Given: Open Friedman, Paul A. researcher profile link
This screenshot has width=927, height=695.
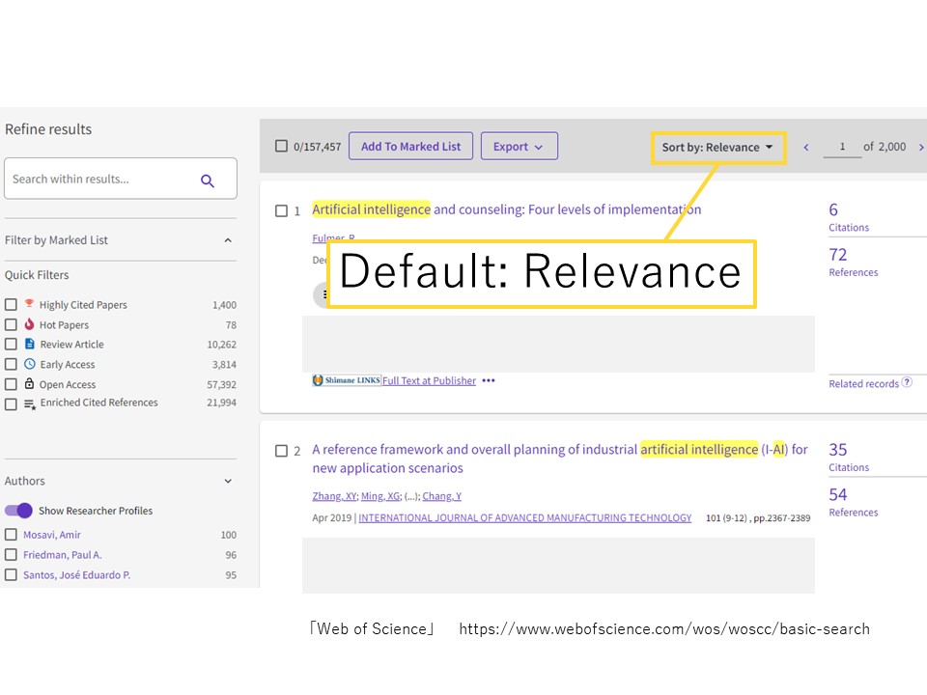Looking at the screenshot, I should tap(62, 554).
